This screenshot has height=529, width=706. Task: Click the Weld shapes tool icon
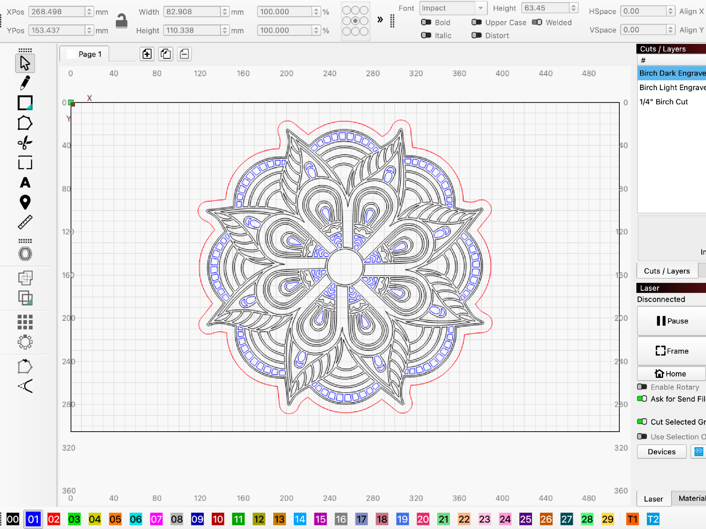tap(25, 278)
